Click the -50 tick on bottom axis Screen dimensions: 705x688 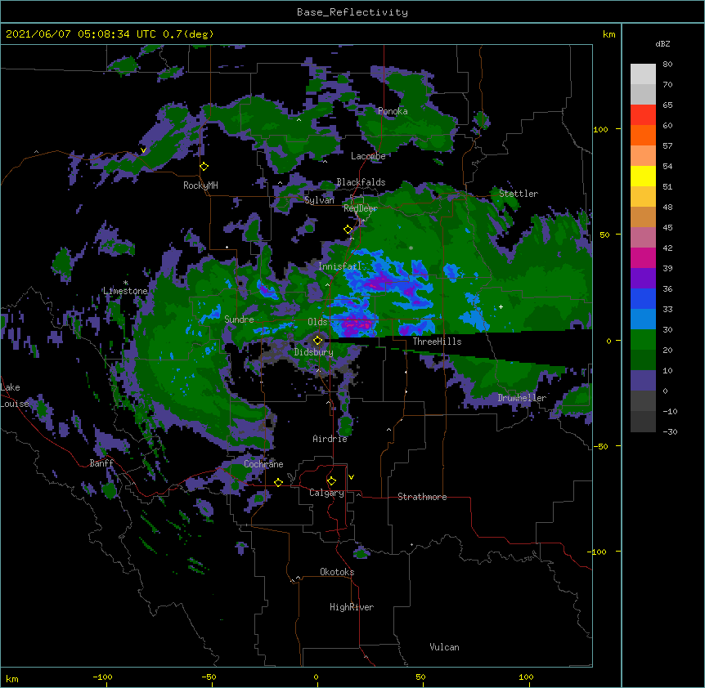tap(209, 677)
